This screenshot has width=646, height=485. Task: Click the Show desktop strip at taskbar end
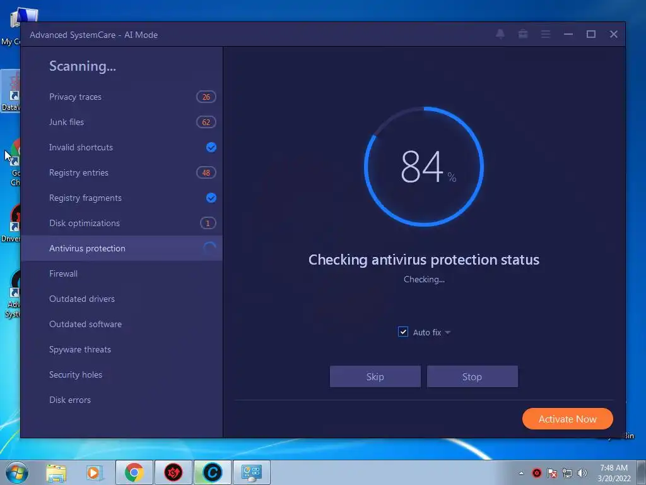pyautogui.click(x=642, y=472)
